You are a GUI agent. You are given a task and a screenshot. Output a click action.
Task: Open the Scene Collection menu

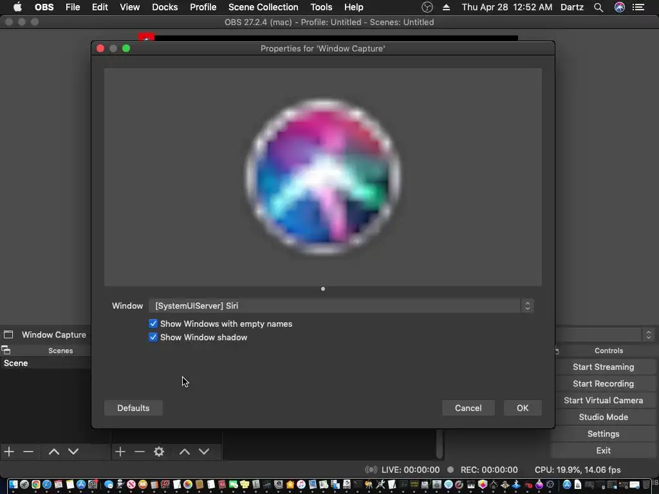point(263,7)
